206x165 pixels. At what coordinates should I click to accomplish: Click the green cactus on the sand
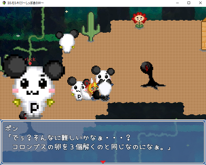click(91, 27)
